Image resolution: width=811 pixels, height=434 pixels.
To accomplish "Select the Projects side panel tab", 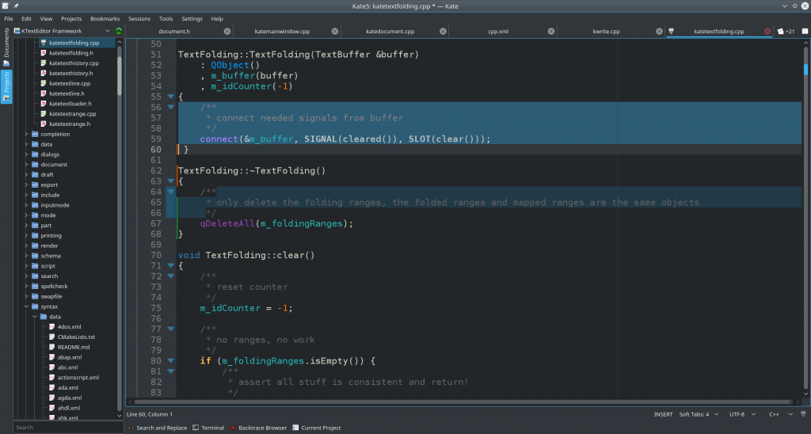I will tap(6, 87).
